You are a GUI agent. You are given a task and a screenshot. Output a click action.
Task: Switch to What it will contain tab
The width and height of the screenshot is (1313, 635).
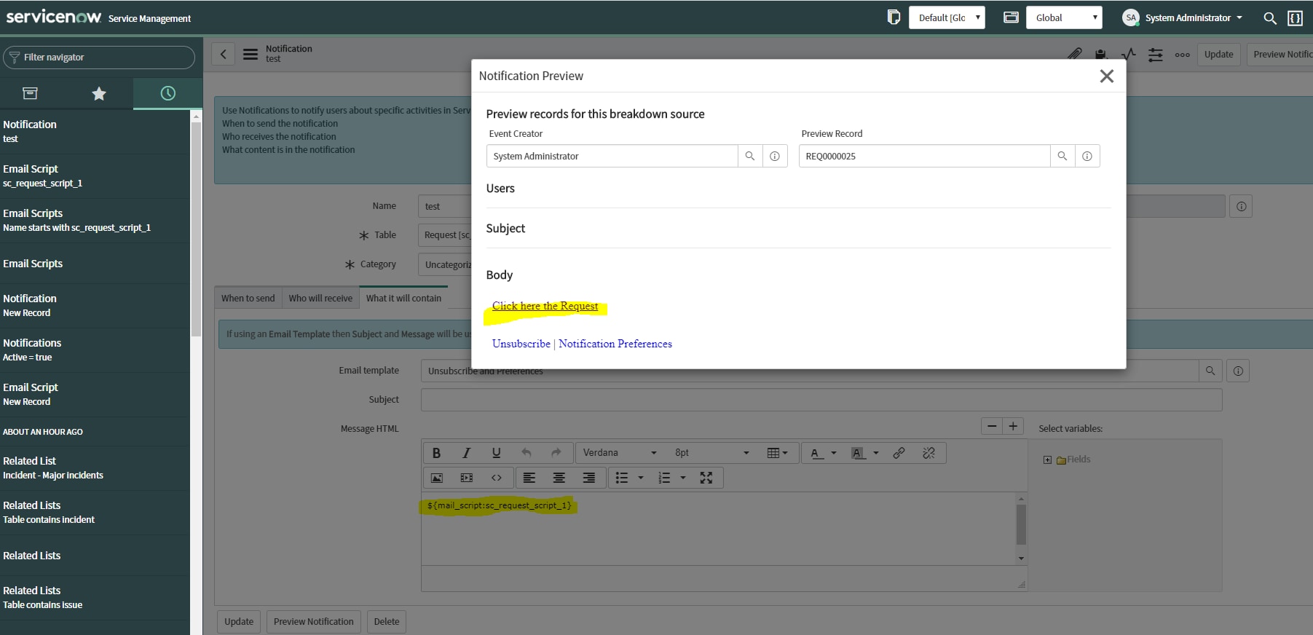pyautogui.click(x=403, y=298)
